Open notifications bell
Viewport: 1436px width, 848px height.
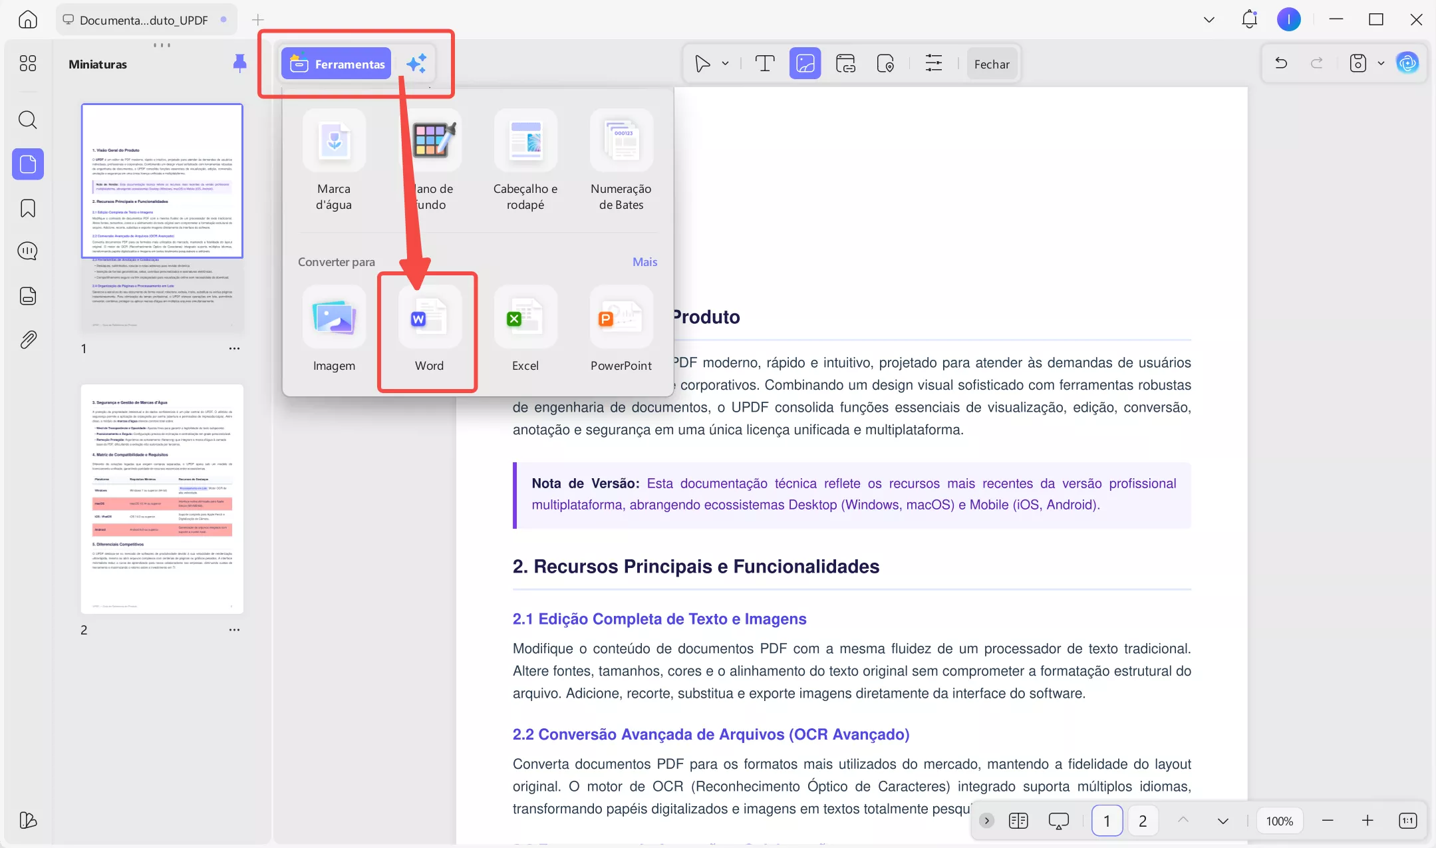[1249, 19]
